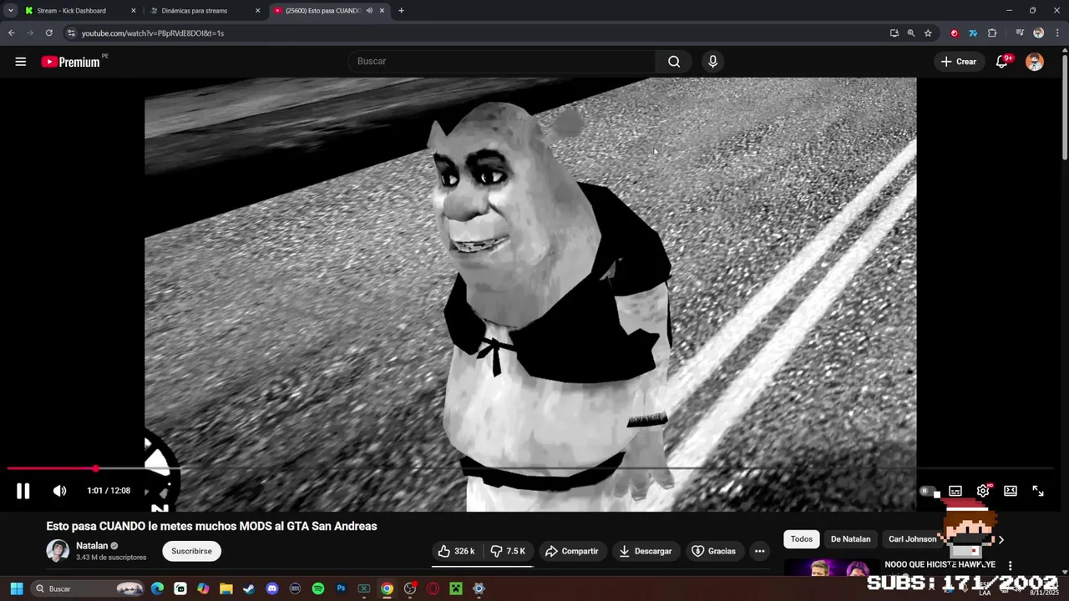
Task: Open the notifications bell
Action: pos(1002,62)
